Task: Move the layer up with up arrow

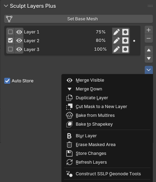Action: [x=149, y=50]
